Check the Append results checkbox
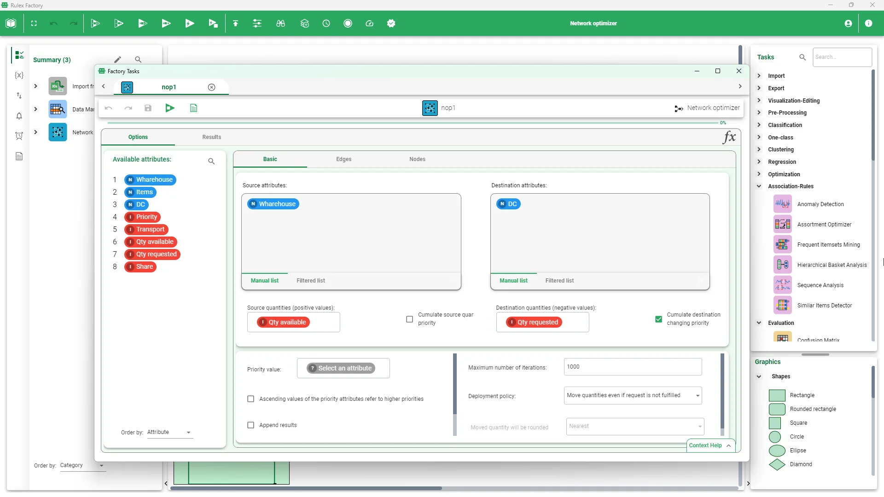The width and height of the screenshot is (884, 497). pos(251,425)
